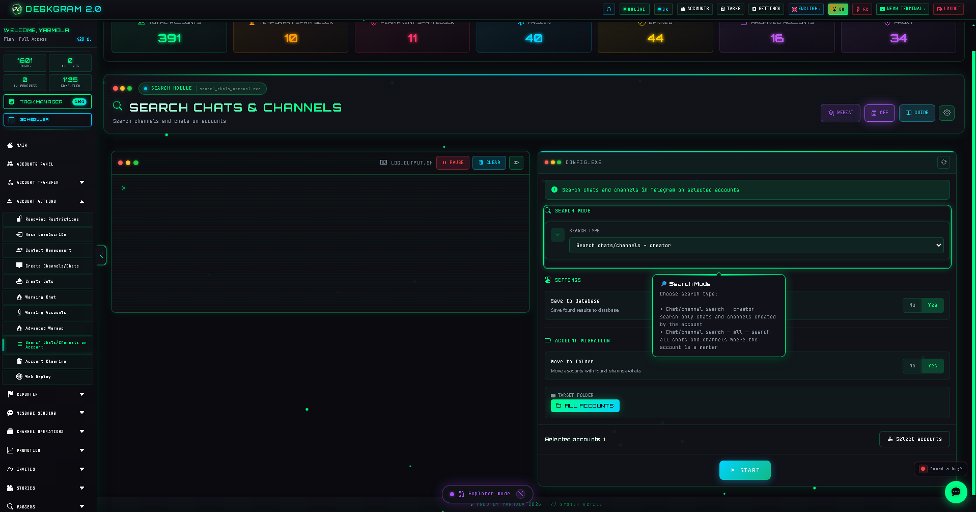Toggle log visibility with the eye icon
This screenshot has width=976, height=512.
pos(516,163)
